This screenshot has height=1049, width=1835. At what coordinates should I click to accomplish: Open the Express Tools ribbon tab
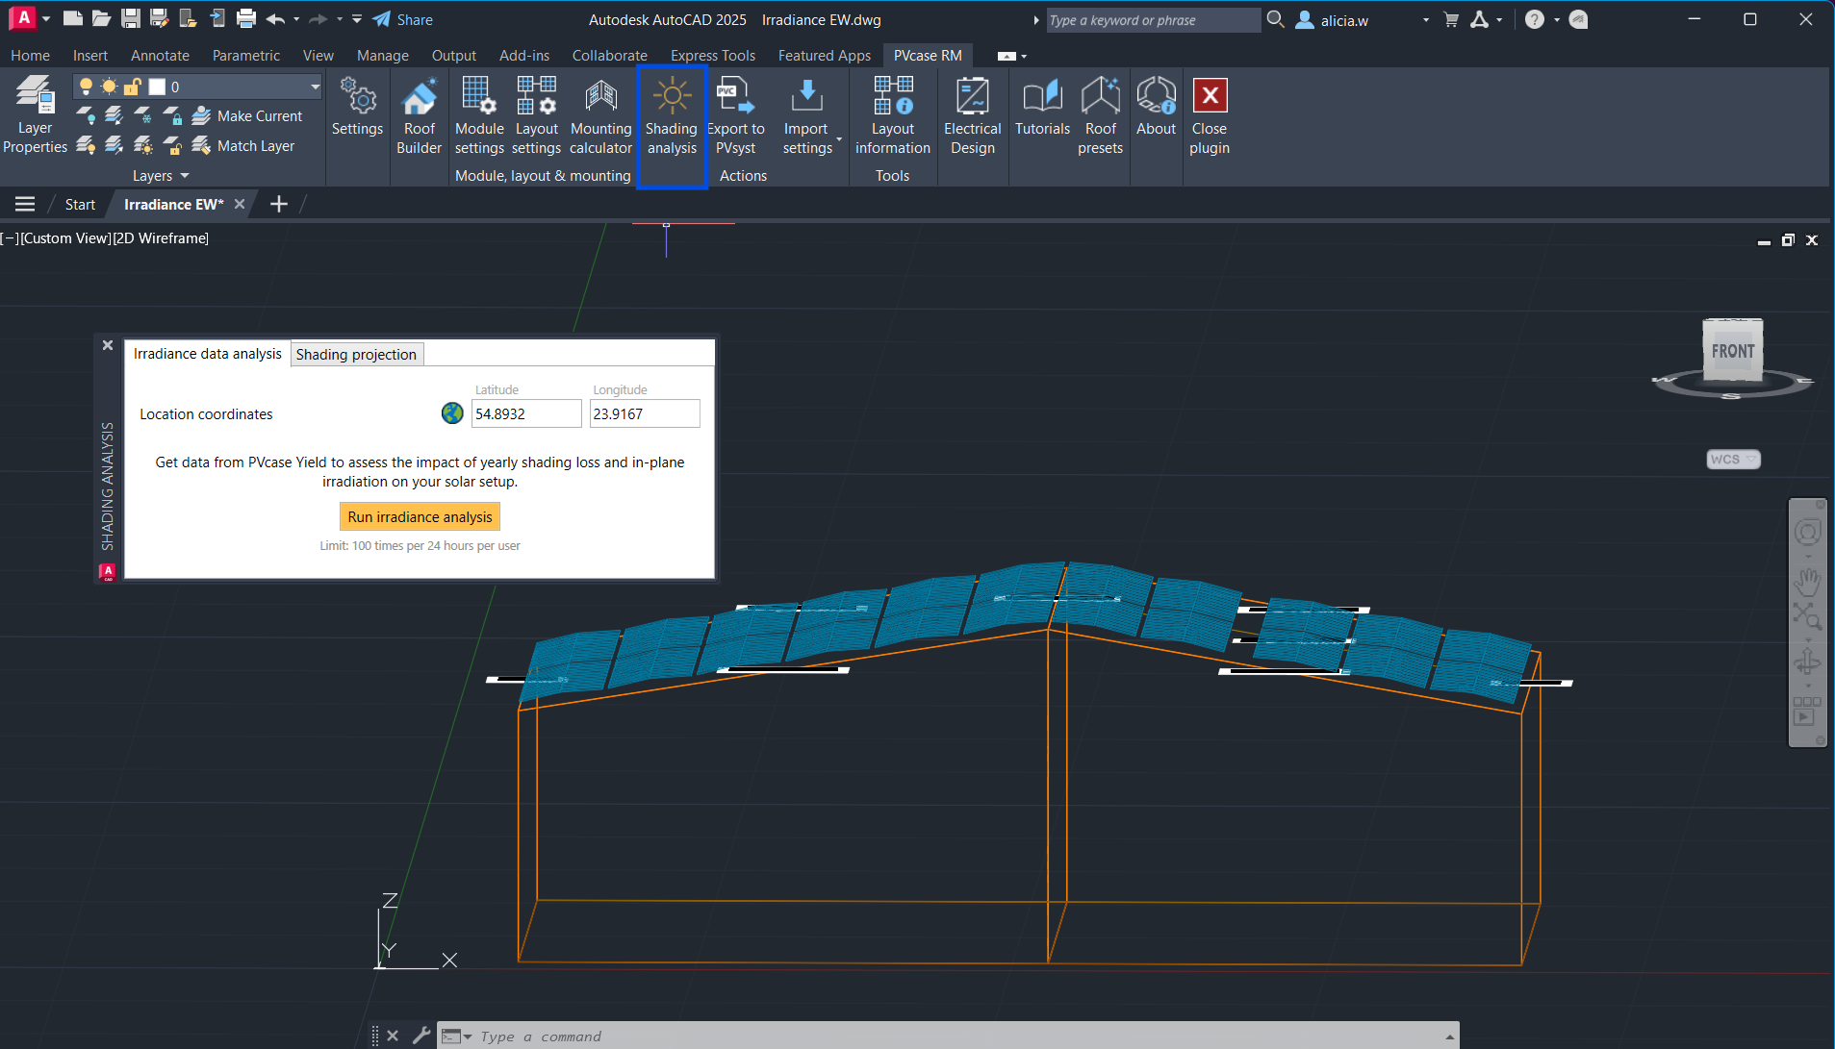tap(712, 56)
